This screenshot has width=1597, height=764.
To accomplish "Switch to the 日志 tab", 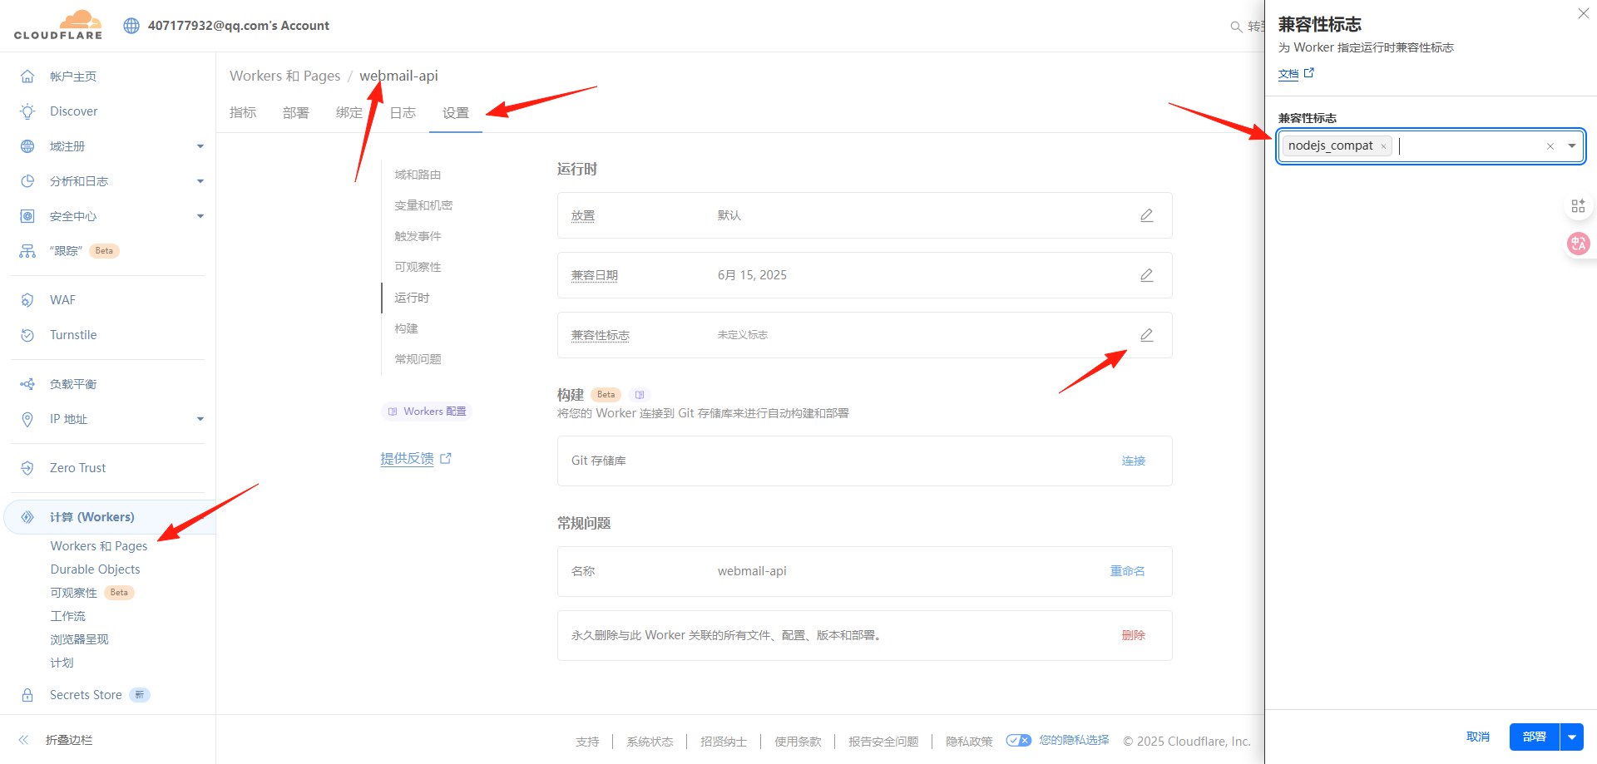I will 403,112.
